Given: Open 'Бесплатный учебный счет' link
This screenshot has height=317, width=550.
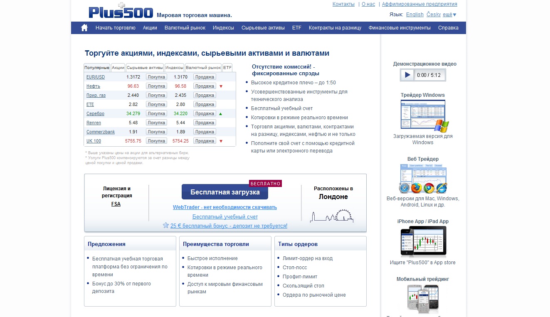Looking at the screenshot, I should 225,217.
